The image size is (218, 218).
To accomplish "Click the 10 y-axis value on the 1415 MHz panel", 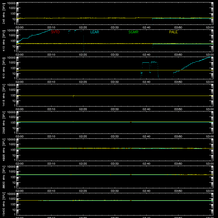I will point(14,101).
